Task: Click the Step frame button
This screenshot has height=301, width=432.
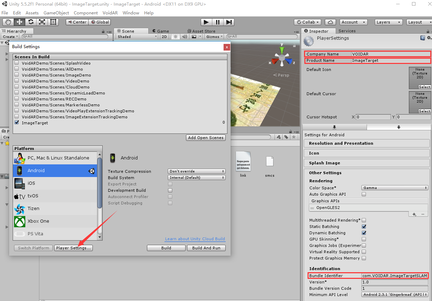Action: [x=229, y=22]
